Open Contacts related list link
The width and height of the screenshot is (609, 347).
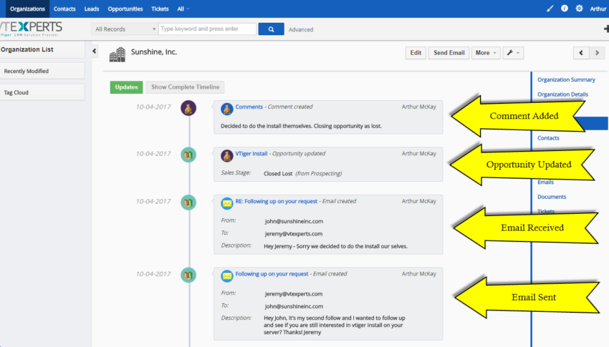(x=548, y=138)
